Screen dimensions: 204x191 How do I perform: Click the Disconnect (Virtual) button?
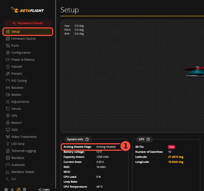pos(28,23)
